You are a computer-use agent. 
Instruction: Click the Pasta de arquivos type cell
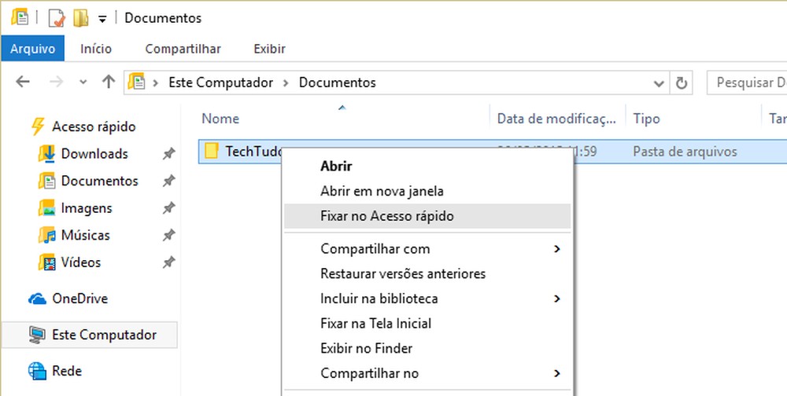pyautogui.click(x=685, y=152)
